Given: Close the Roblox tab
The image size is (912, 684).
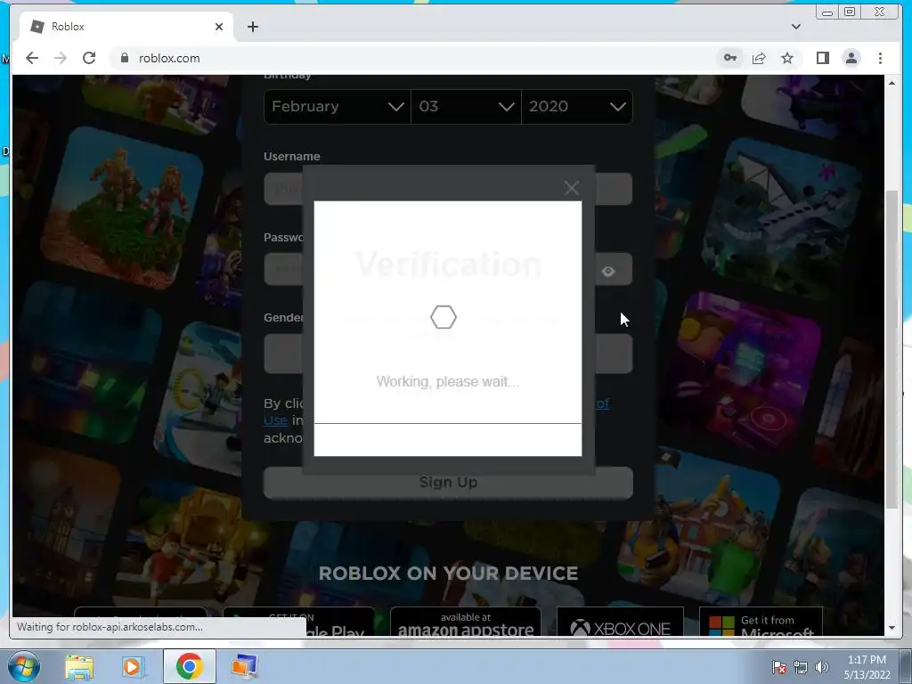Looking at the screenshot, I should tap(219, 27).
